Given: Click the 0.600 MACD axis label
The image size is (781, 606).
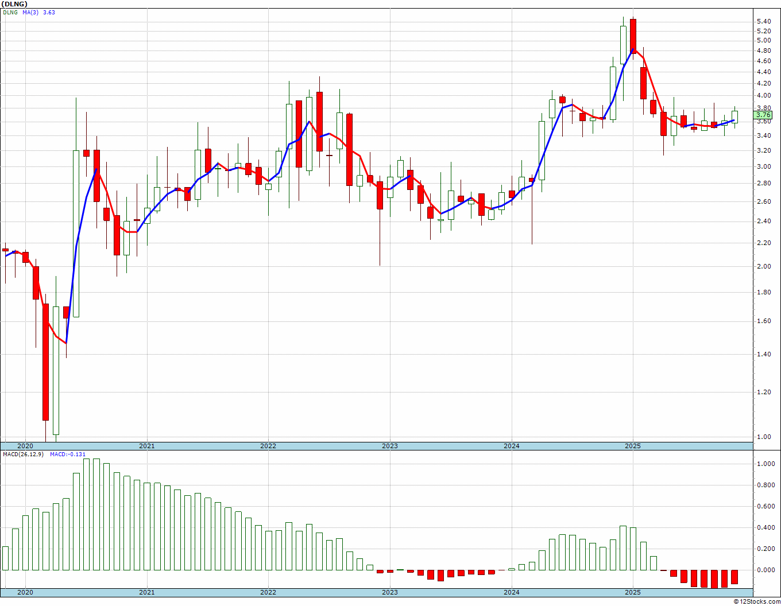Looking at the screenshot, I should [x=765, y=507].
